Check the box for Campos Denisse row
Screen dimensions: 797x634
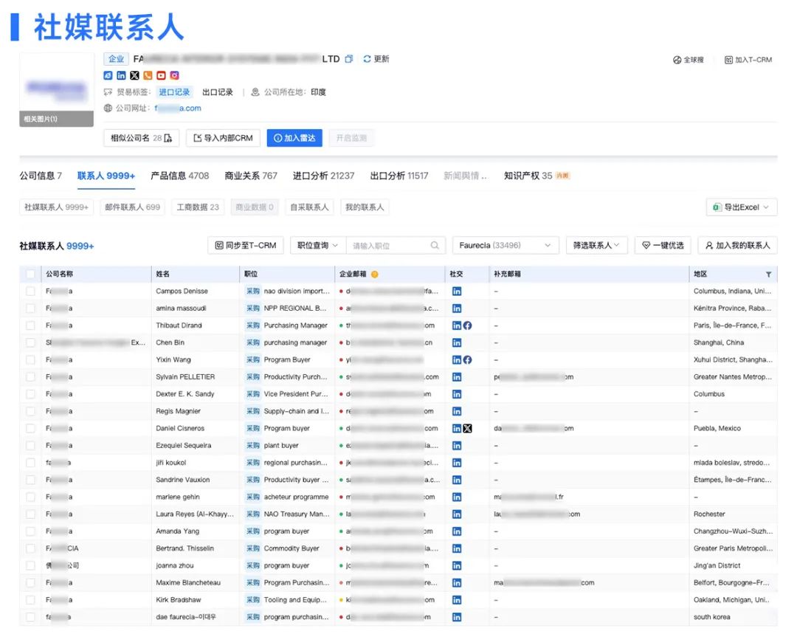click(x=30, y=292)
